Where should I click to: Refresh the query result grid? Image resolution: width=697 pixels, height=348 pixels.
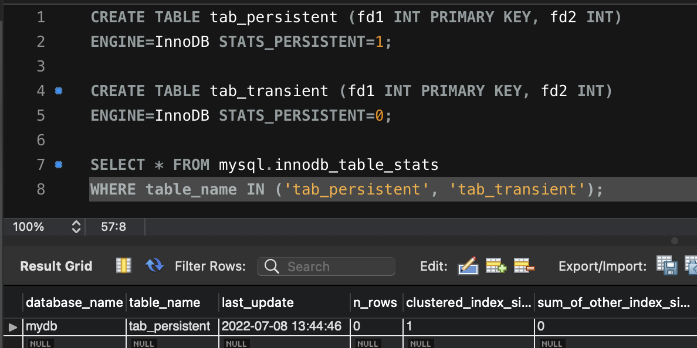pos(154,265)
